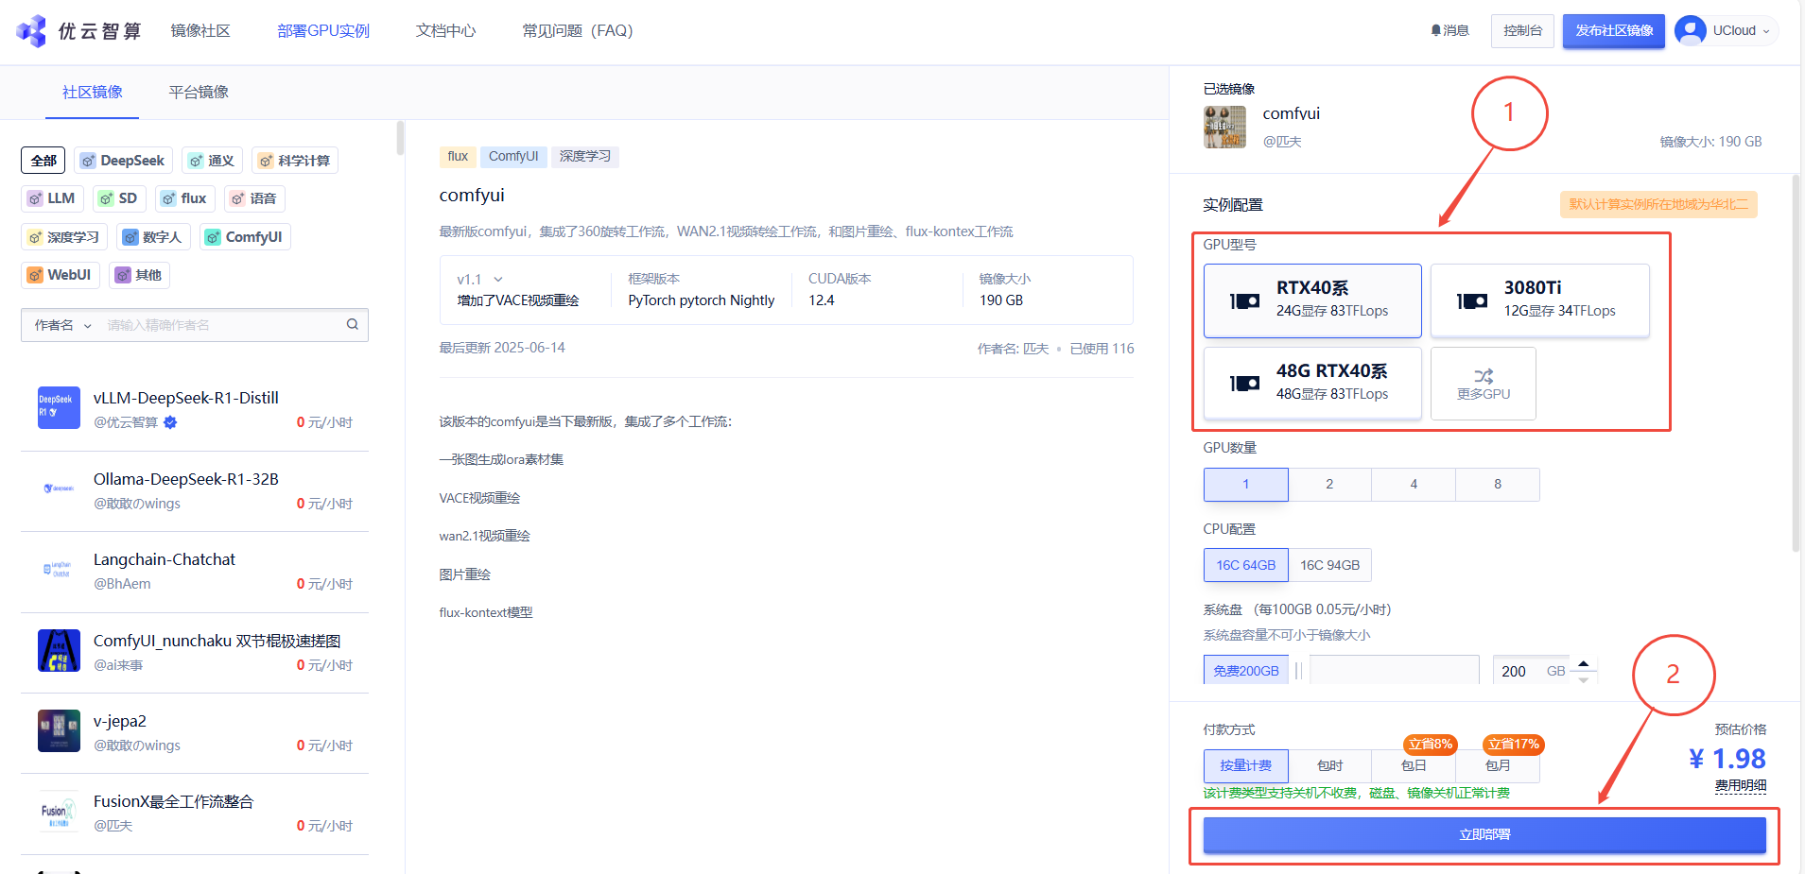Select GPU count 1

pos(1245,485)
